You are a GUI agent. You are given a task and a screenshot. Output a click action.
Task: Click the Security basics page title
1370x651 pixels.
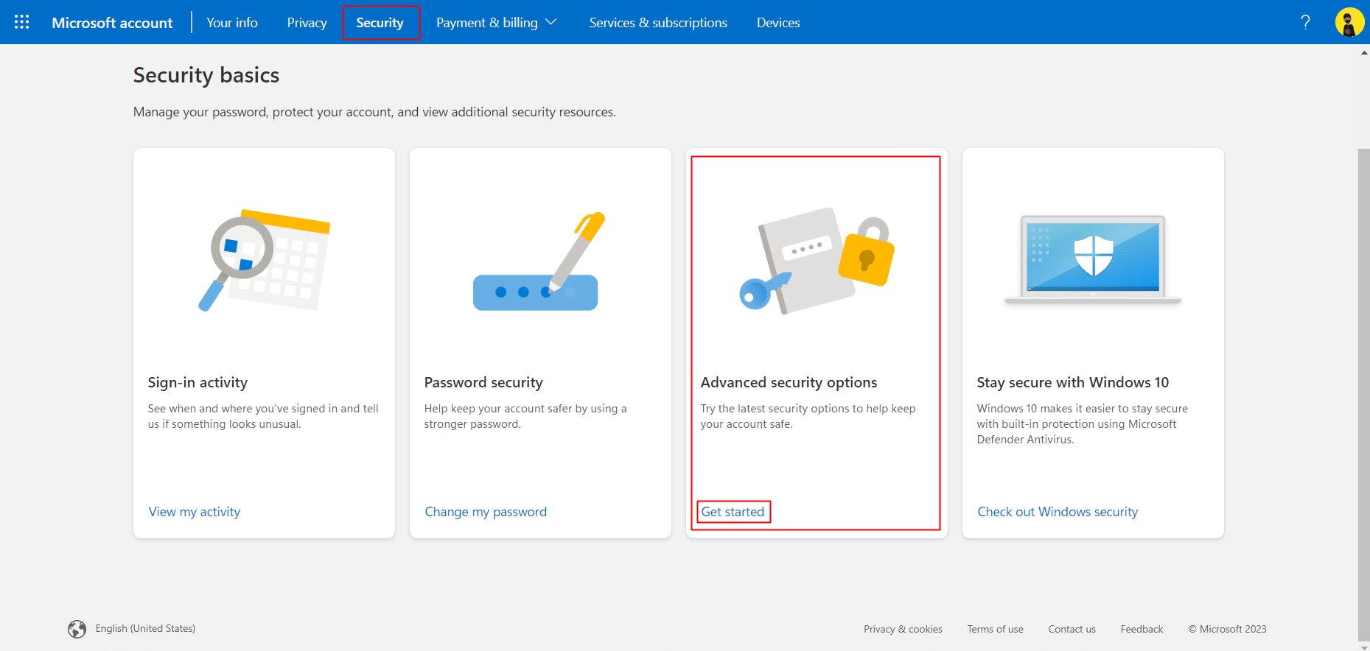pyautogui.click(x=206, y=75)
